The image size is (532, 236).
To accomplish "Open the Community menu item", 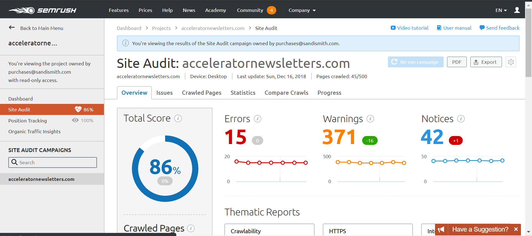I will click(x=250, y=10).
